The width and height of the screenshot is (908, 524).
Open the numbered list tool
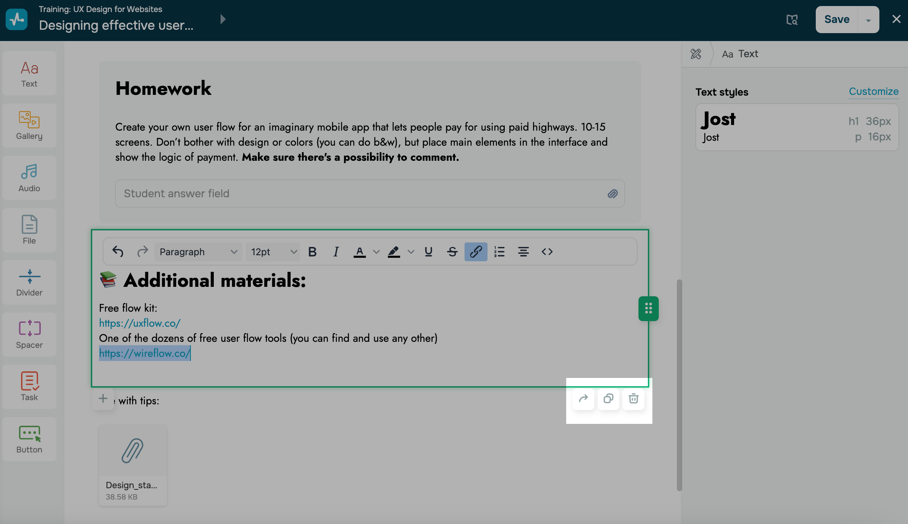click(x=499, y=251)
